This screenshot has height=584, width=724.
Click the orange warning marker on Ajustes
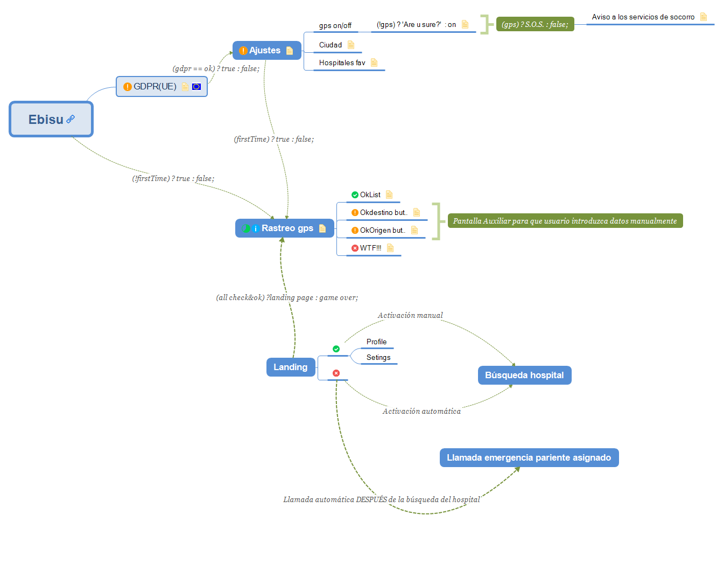(x=243, y=51)
